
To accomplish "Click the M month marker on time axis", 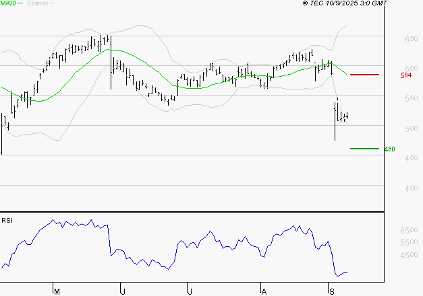I will click(x=57, y=291).
